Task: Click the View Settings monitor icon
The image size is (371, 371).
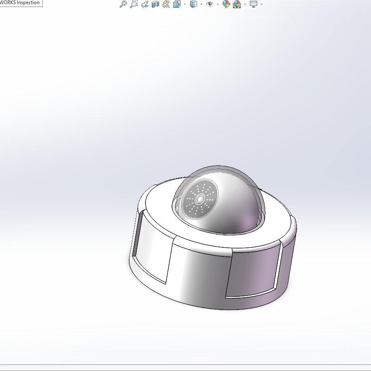Action: [x=254, y=4]
